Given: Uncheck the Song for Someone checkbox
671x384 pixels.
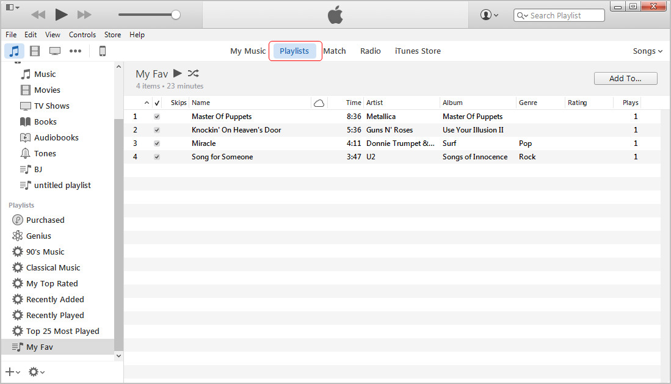Looking at the screenshot, I should pos(157,157).
